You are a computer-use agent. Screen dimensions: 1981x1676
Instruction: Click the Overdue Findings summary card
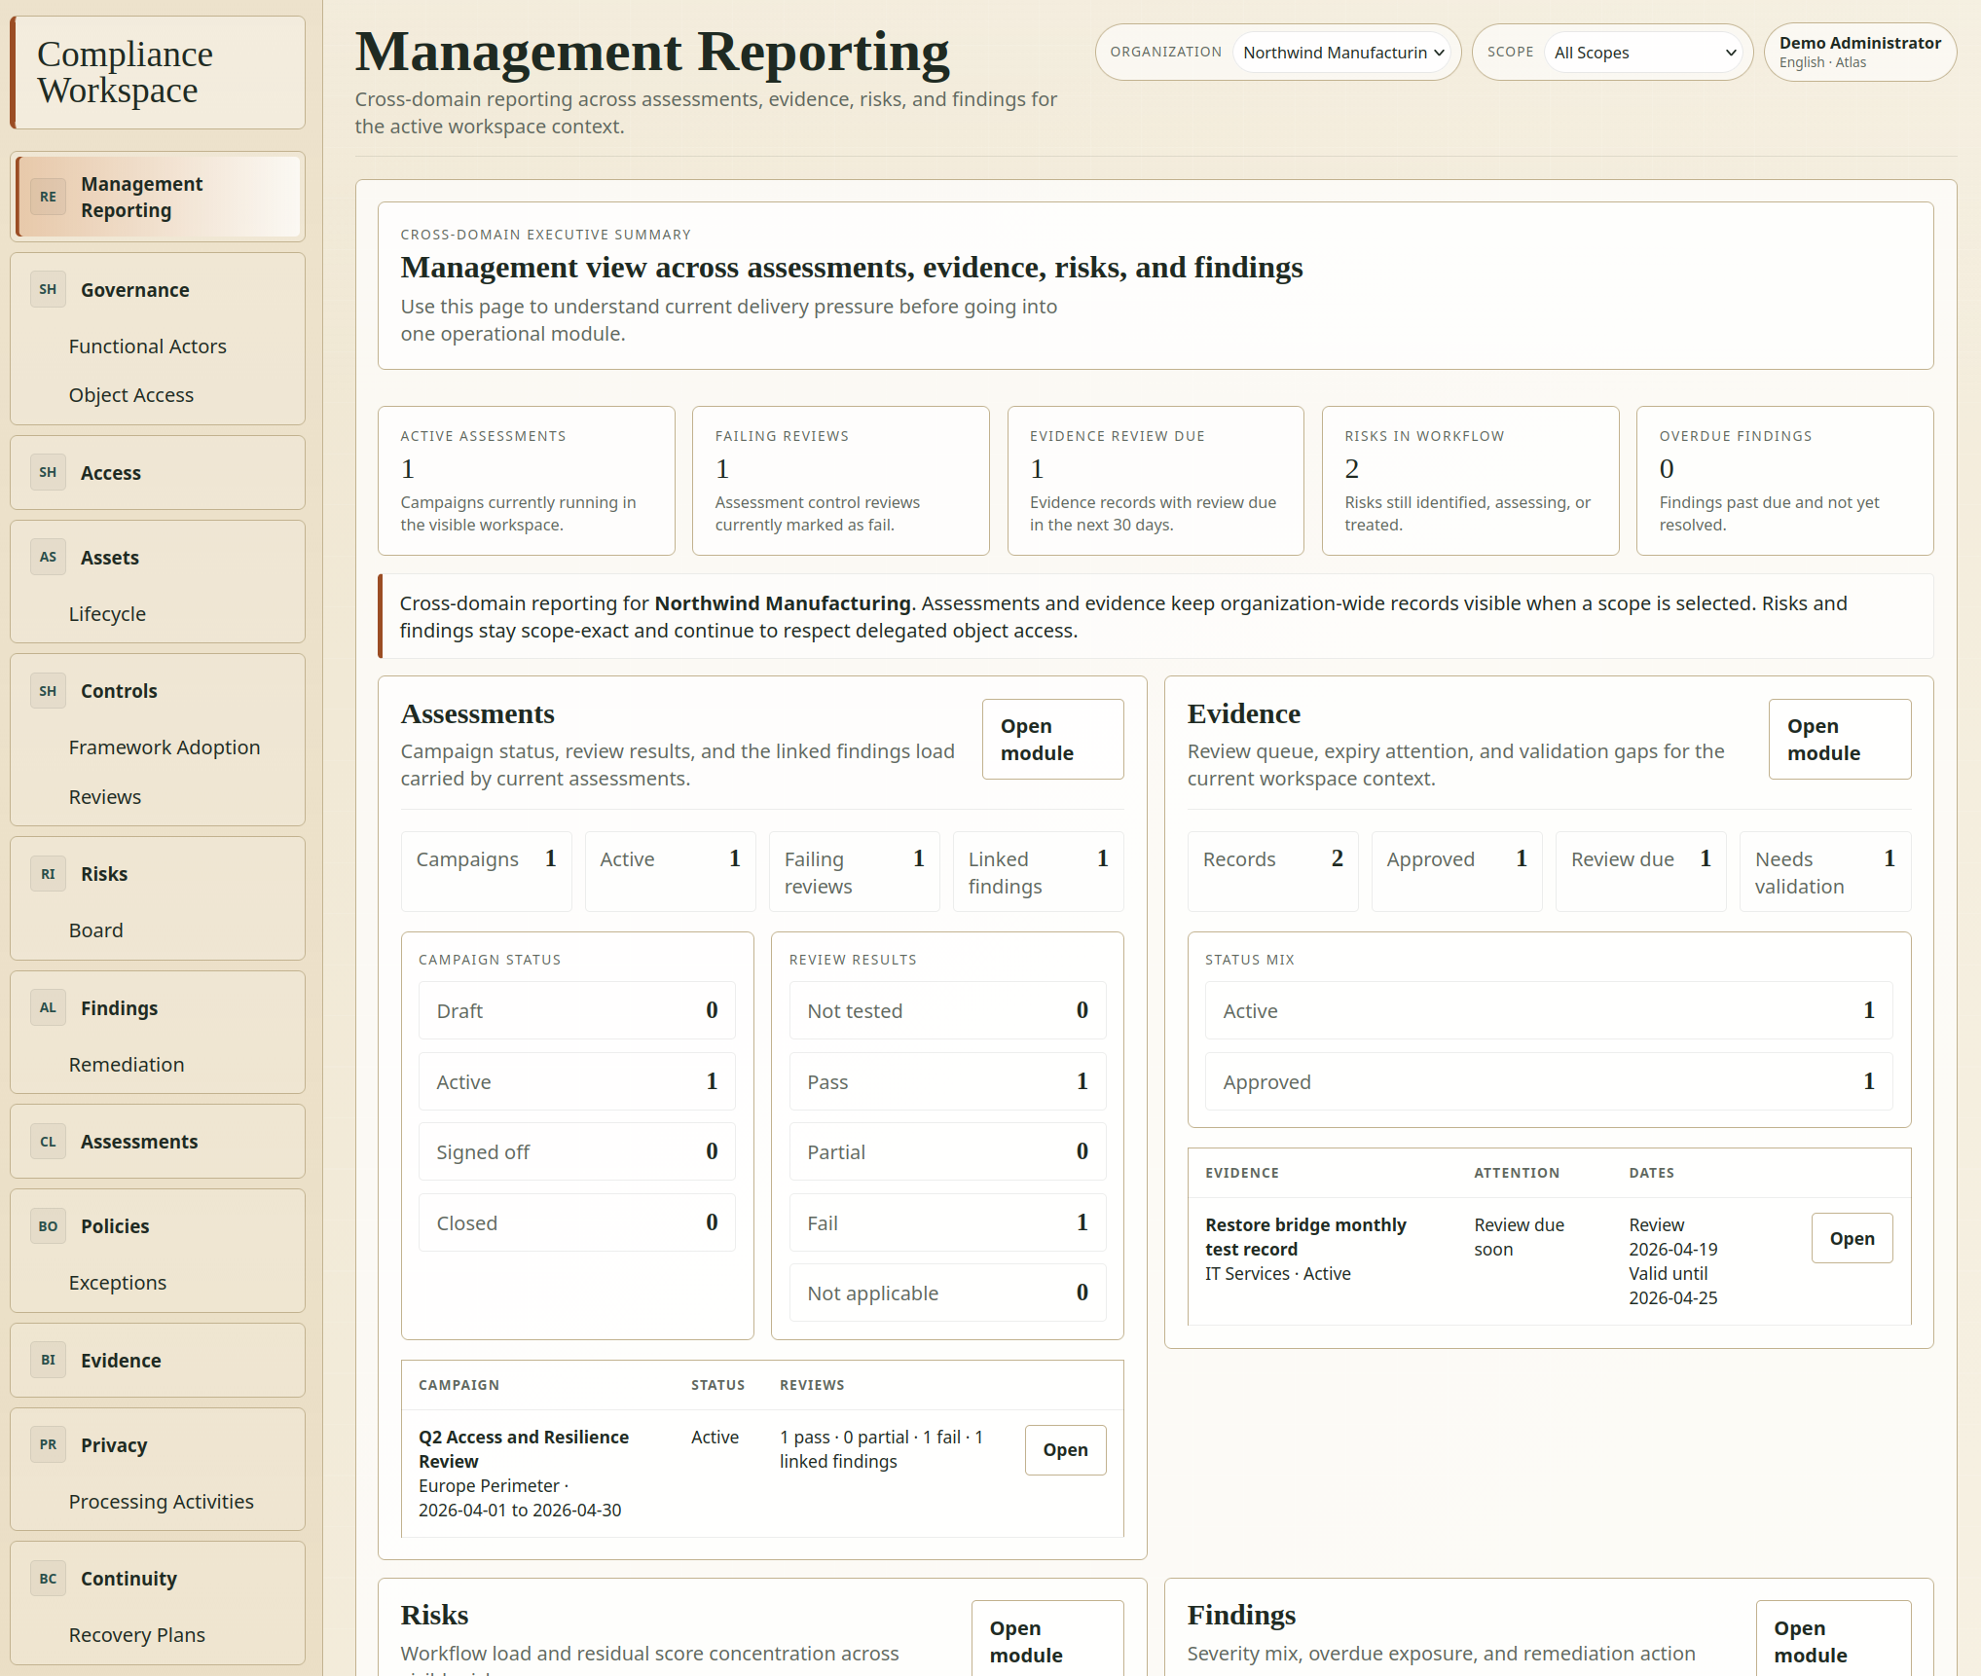[x=1785, y=481]
